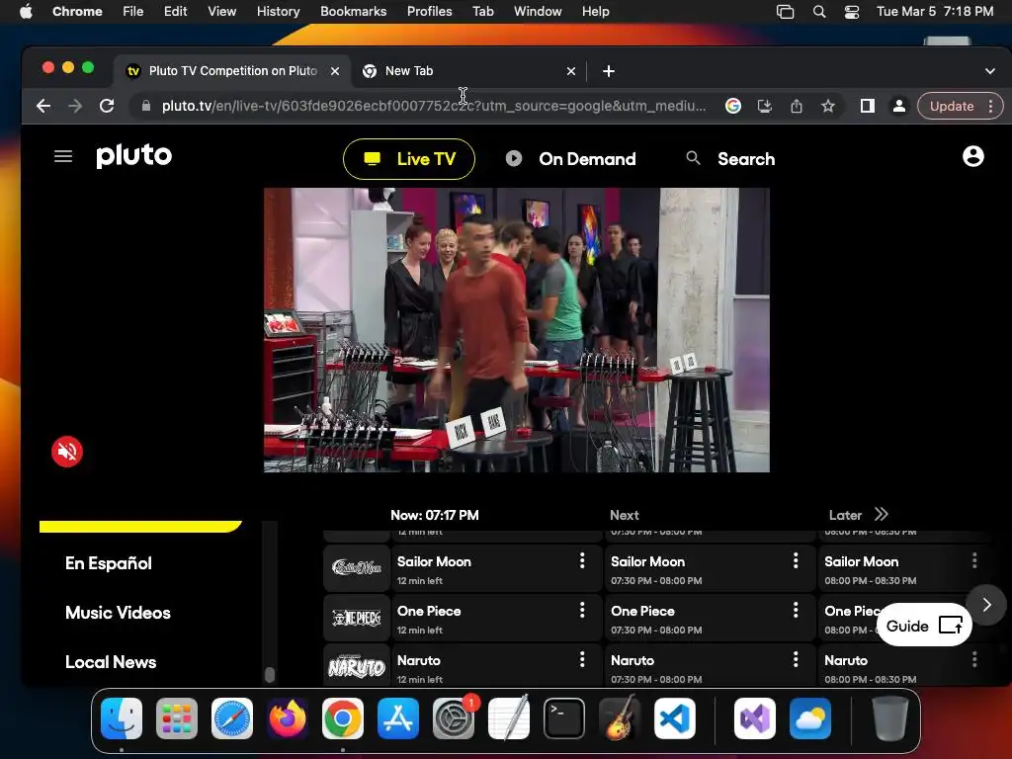The width and height of the screenshot is (1012, 759).
Task: Open the Pluto hamburger menu
Action: (x=62, y=157)
